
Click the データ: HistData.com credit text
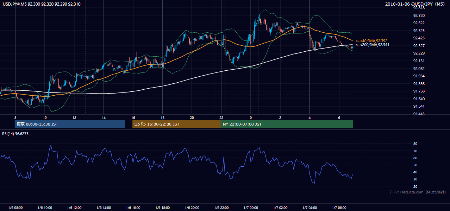[x=418, y=192]
